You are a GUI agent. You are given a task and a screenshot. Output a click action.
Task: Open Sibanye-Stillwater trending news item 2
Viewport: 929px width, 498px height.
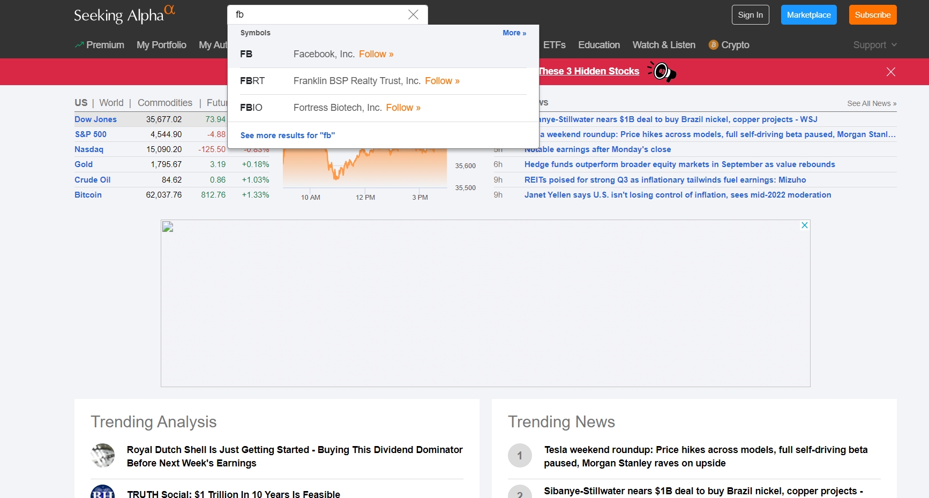pos(703,491)
